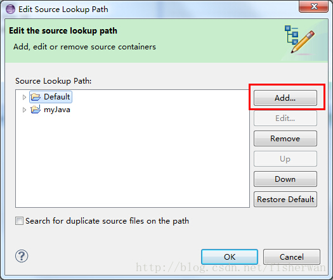
Task: Click the Default folder icon
Action: click(x=36, y=97)
